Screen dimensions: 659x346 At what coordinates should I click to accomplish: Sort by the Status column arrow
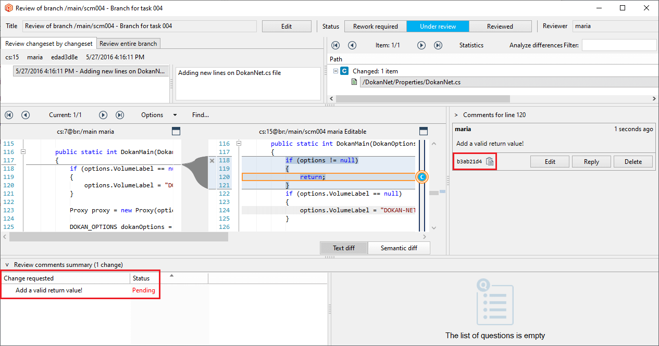[171, 275]
